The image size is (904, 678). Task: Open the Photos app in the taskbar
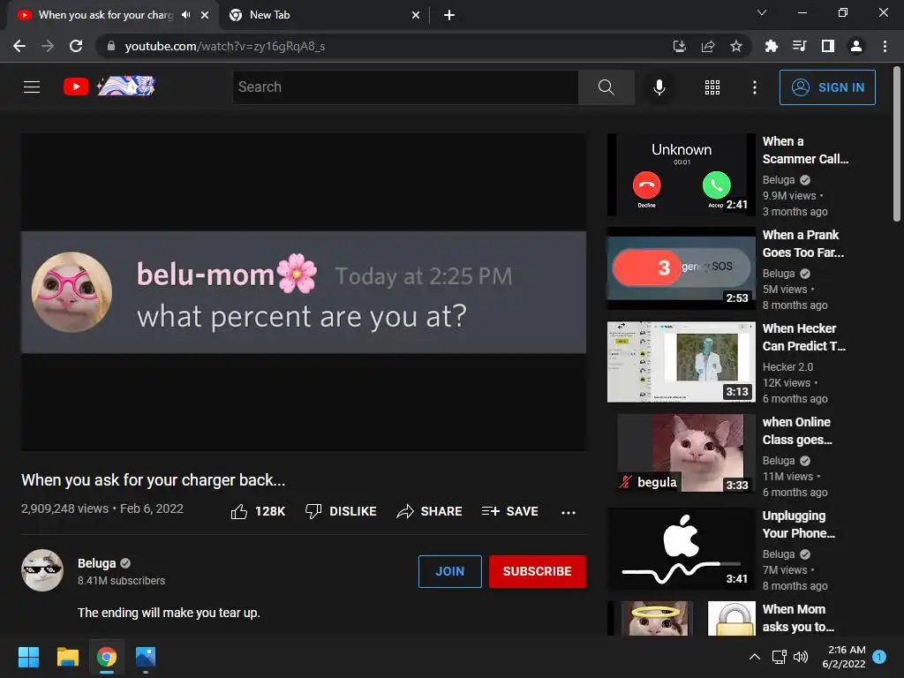point(146,657)
